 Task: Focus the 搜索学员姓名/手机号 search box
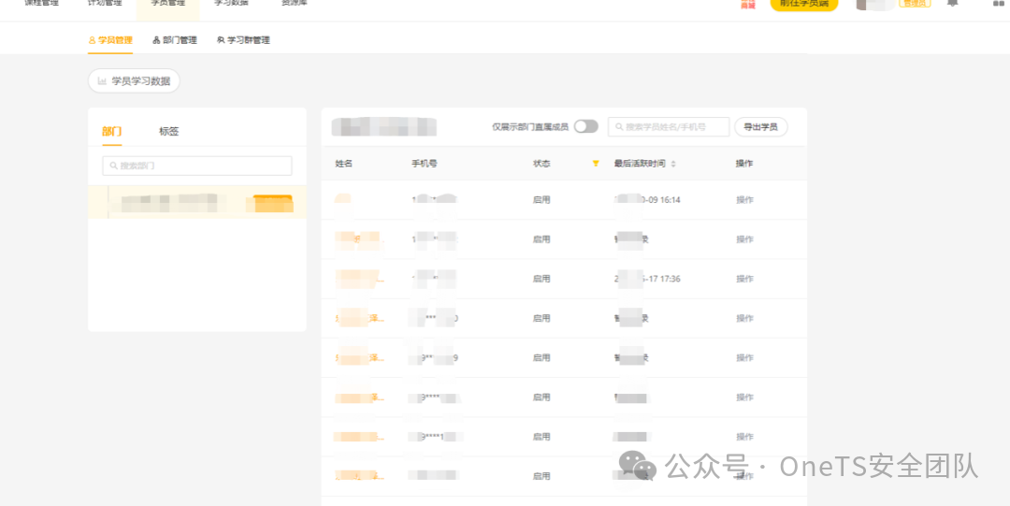tap(669, 127)
